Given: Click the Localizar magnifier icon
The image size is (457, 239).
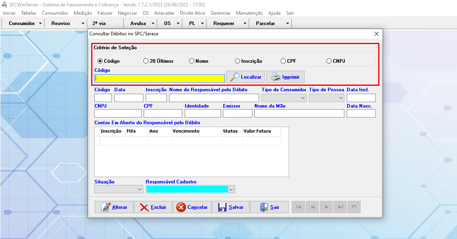Looking at the screenshot, I should (235, 77).
